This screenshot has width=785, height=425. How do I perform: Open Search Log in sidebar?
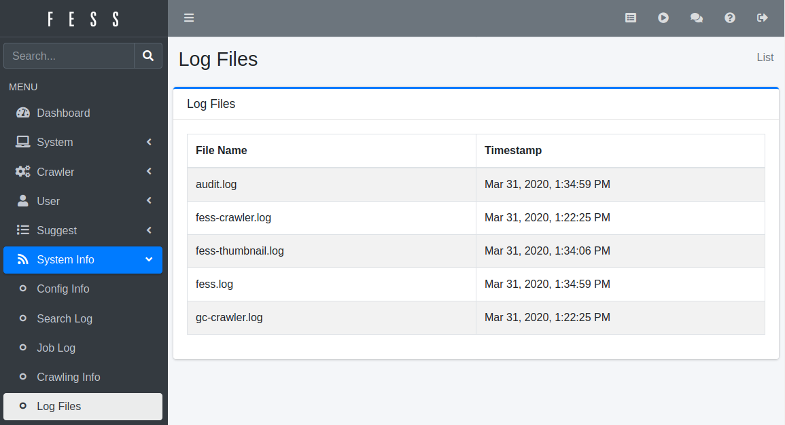click(x=65, y=318)
